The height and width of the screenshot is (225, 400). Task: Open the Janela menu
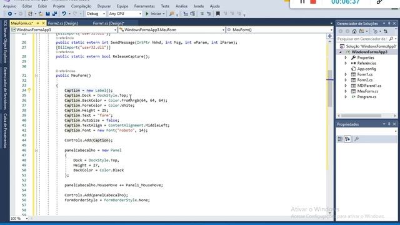[199, 6]
